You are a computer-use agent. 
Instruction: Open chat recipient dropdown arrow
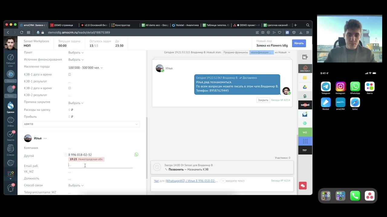click(x=223, y=181)
